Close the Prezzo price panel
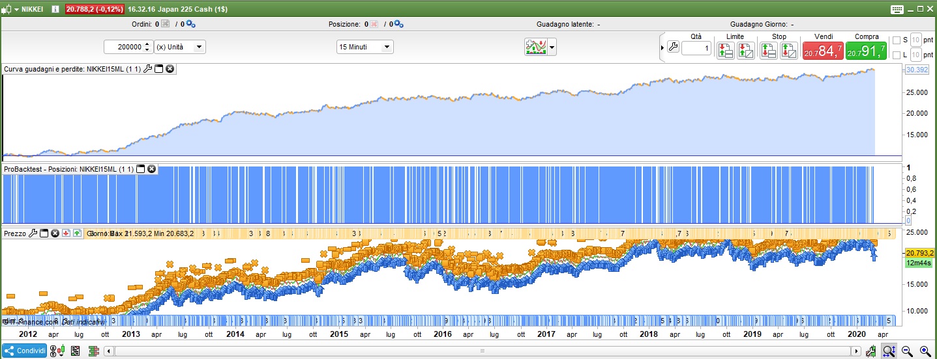 55,233
